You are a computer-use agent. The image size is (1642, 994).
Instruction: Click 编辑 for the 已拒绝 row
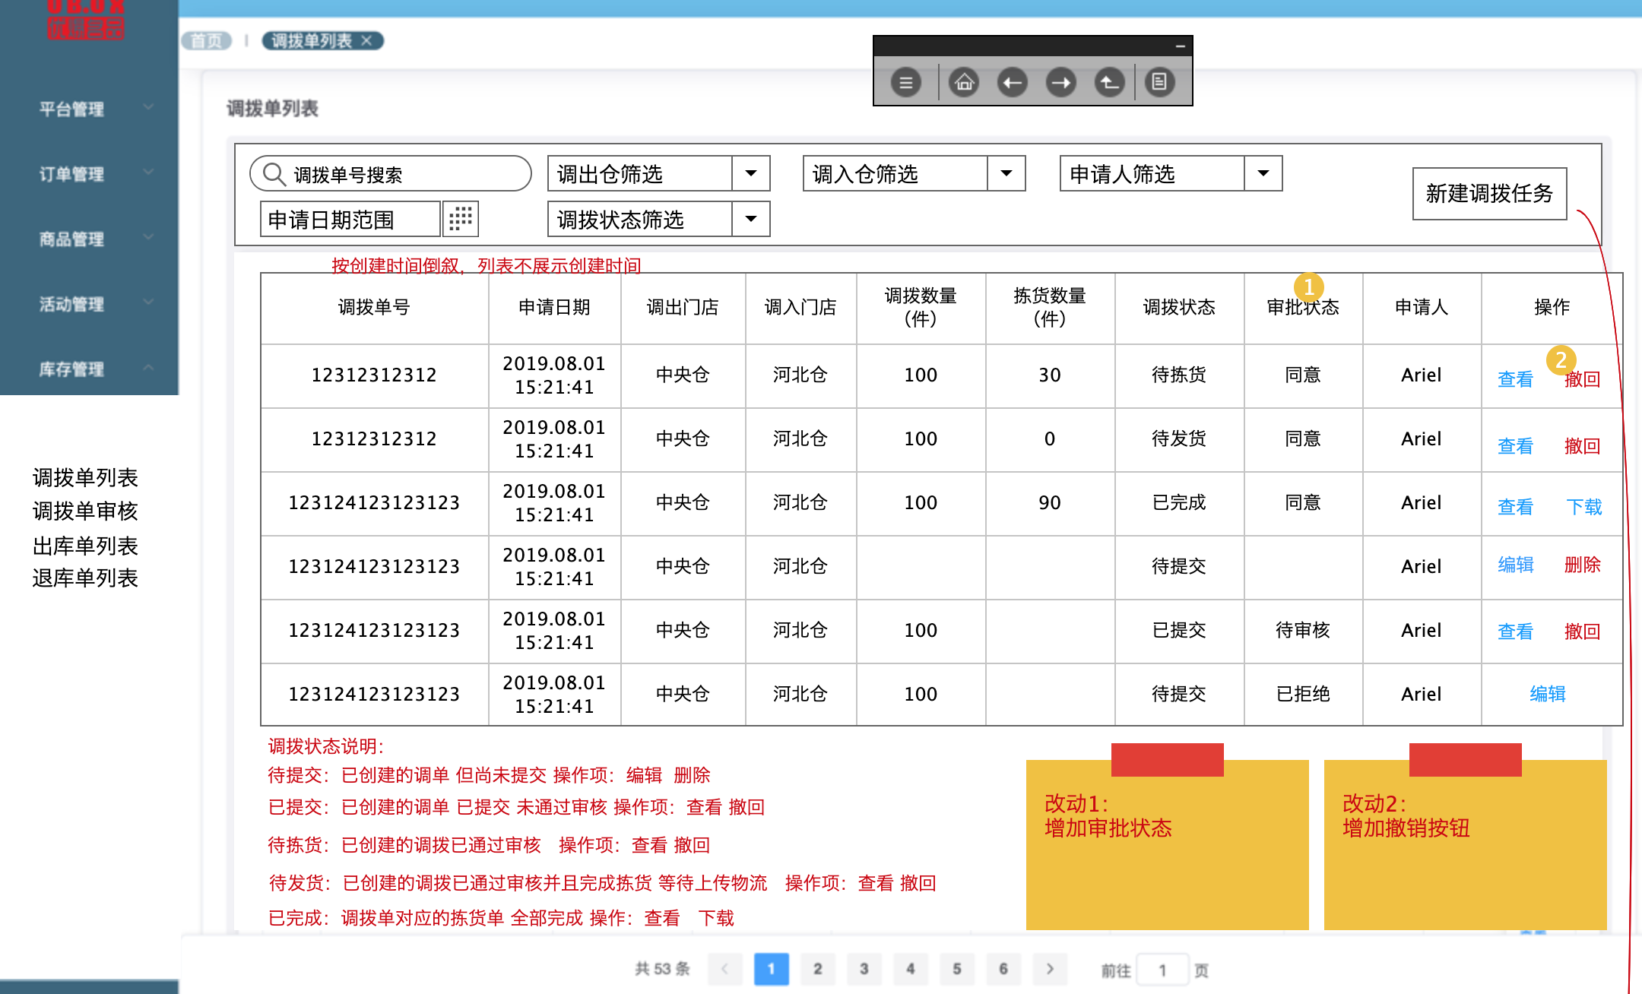point(1548,694)
